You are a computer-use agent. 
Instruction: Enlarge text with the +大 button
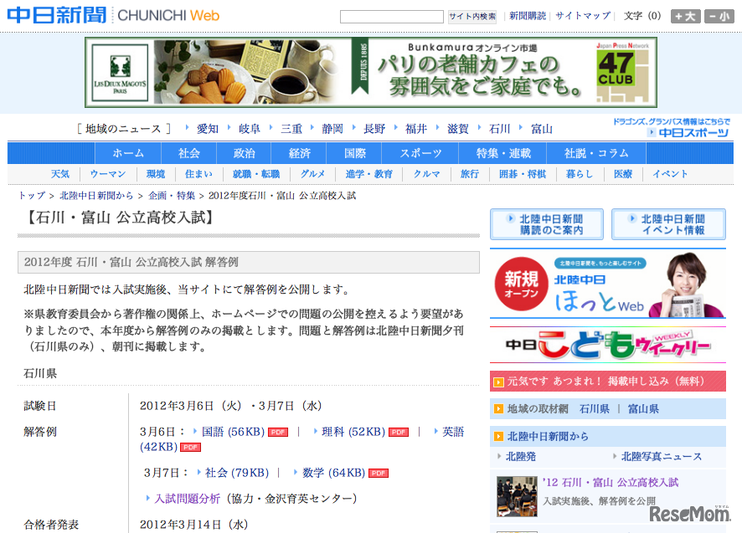pyautogui.click(x=684, y=14)
